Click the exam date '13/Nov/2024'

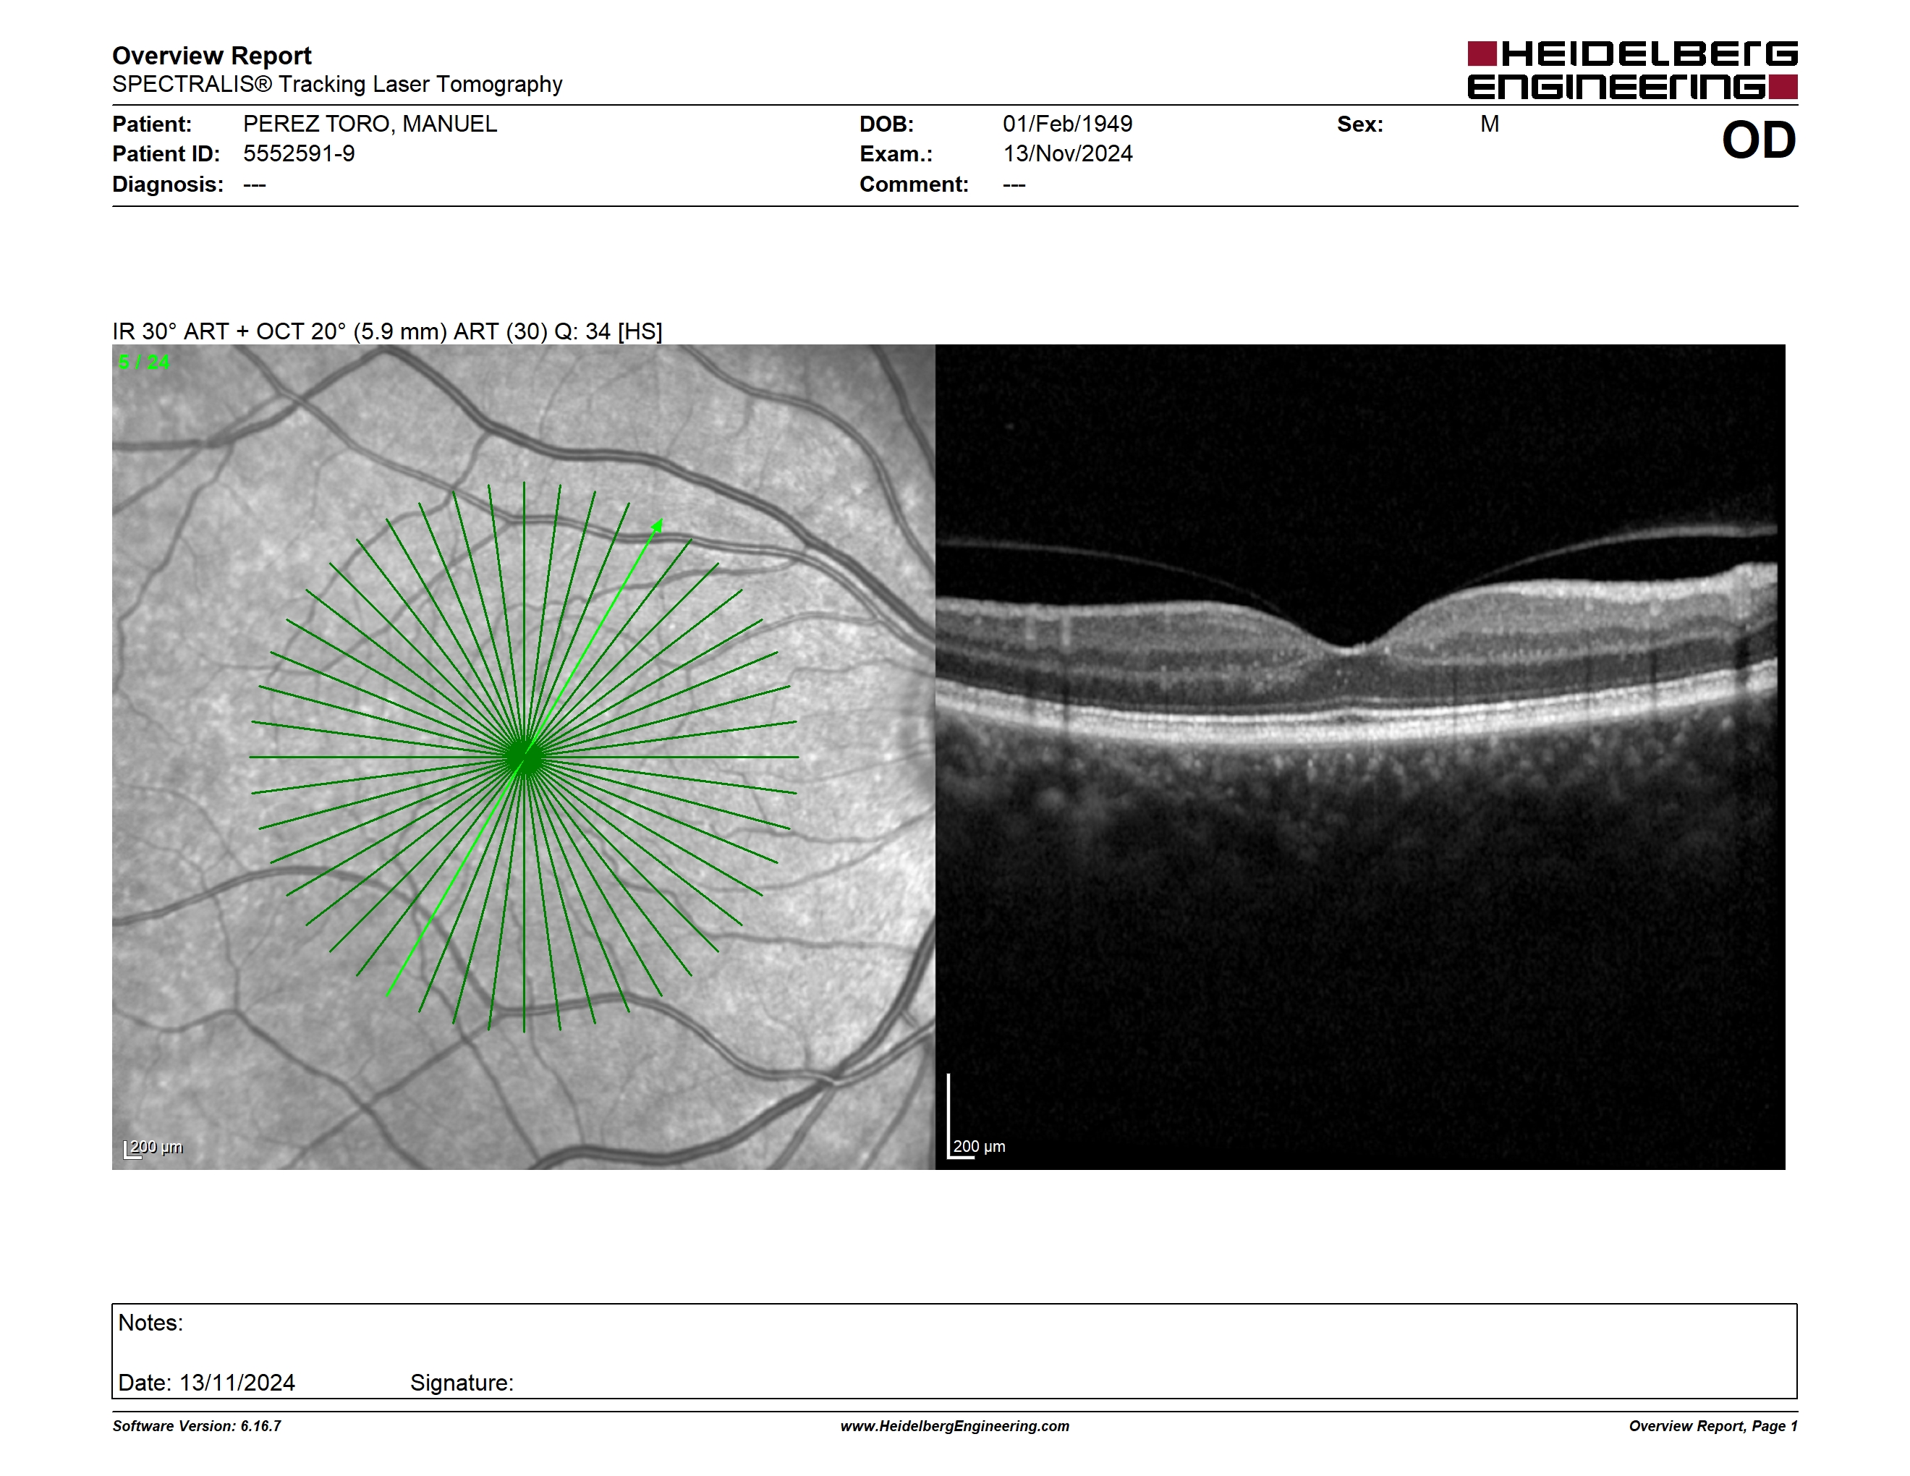coord(1067,154)
